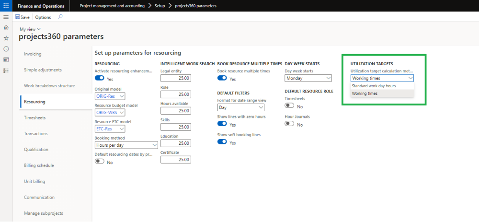Image resolution: width=479 pixels, height=222 pixels.
Task: Enable the Hour Journals toggle
Action: 289,124
